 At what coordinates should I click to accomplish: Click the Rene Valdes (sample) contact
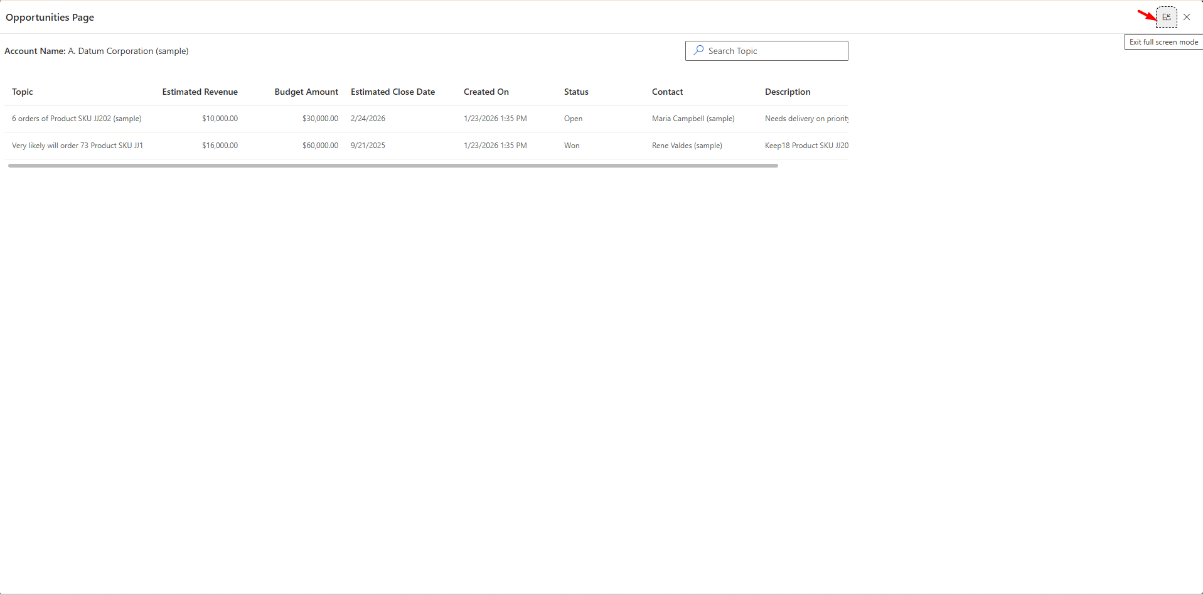(x=687, y=146)
